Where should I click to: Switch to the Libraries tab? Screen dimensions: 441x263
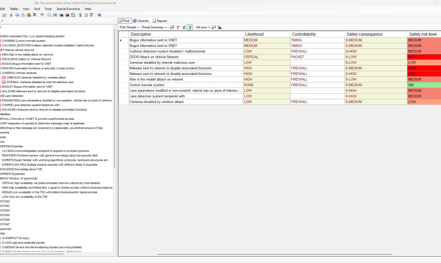pos(141,21)
